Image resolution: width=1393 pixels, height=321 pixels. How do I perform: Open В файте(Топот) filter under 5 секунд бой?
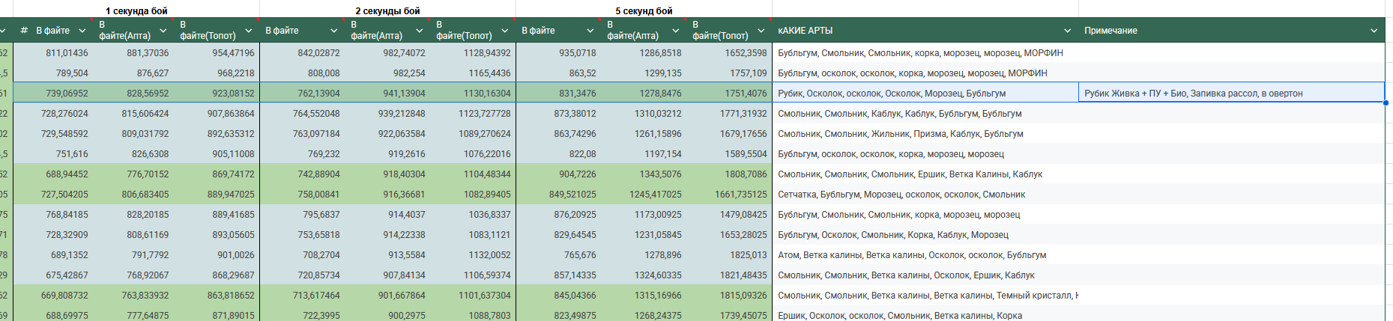tap(761, 31)
